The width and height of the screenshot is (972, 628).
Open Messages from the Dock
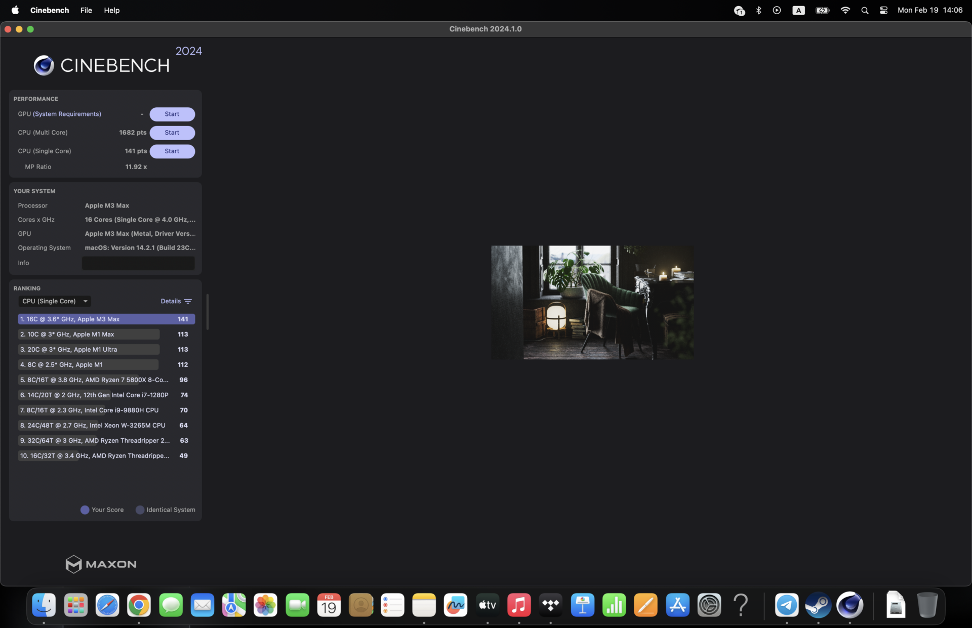point(171,605)
